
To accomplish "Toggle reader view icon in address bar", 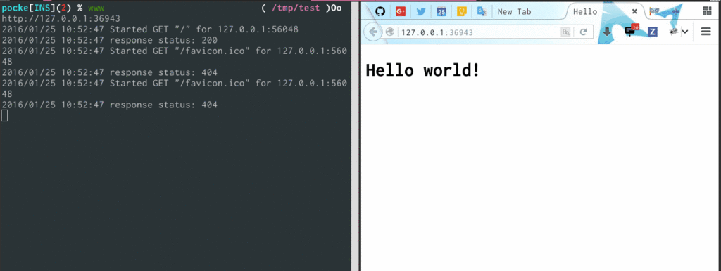I will click(x=565, y=32).
